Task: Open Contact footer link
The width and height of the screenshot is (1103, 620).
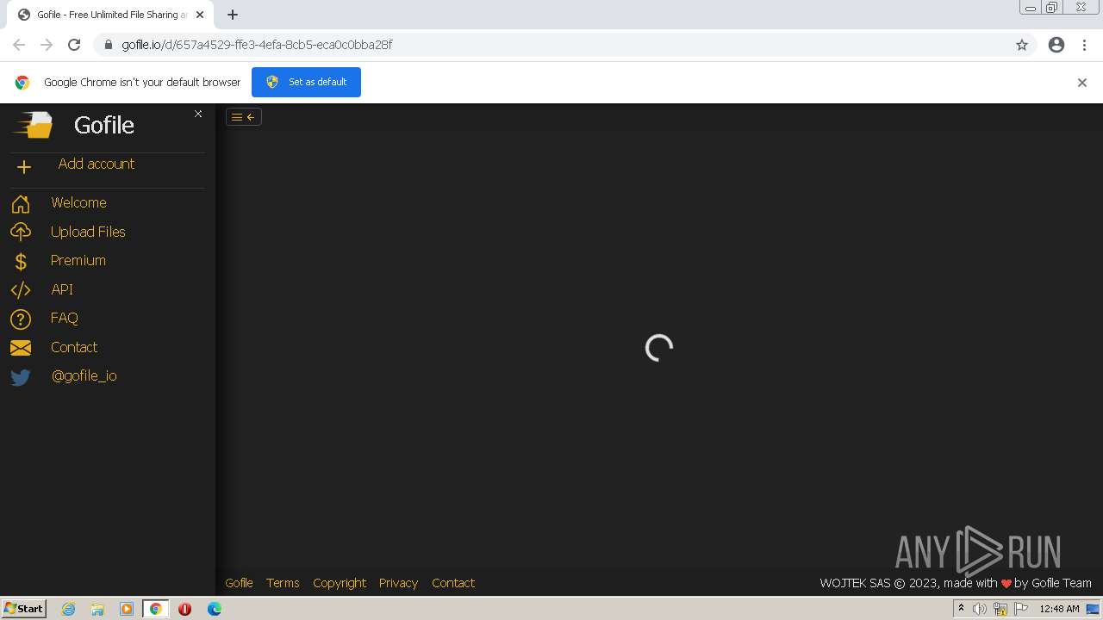Action: click(x=453, y=583)
